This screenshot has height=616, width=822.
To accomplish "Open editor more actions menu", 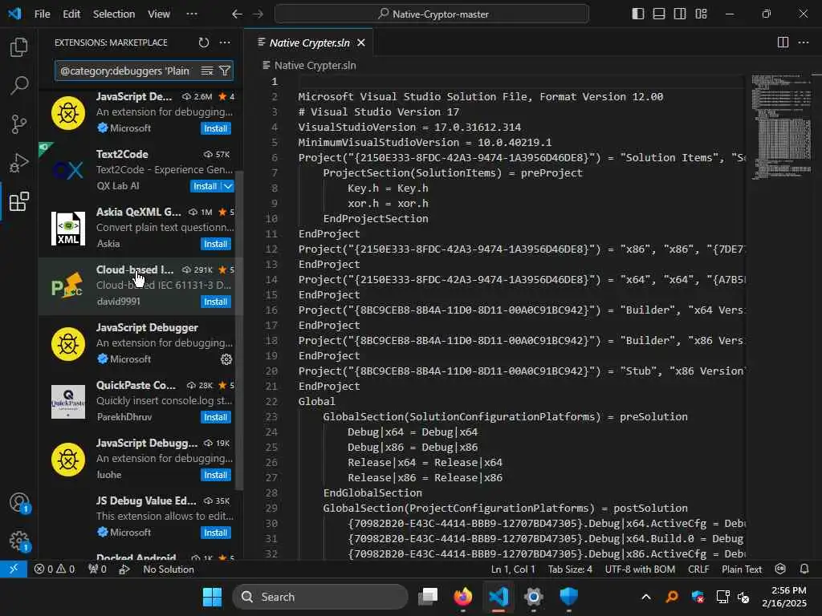I will [x=803, y=43].
